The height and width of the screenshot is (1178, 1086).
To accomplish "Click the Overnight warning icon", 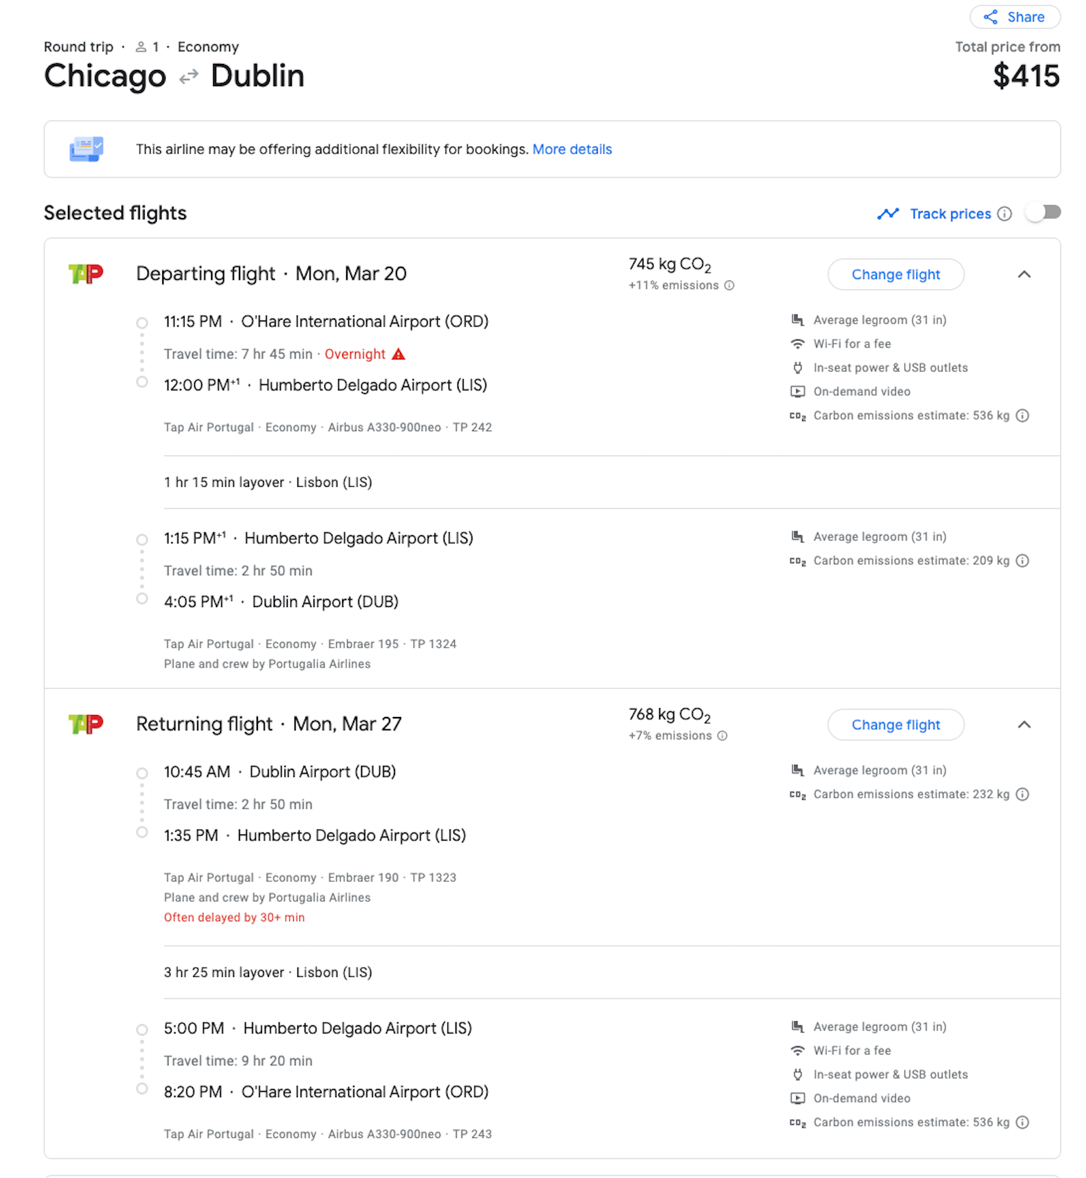I will tap(399, 354).
